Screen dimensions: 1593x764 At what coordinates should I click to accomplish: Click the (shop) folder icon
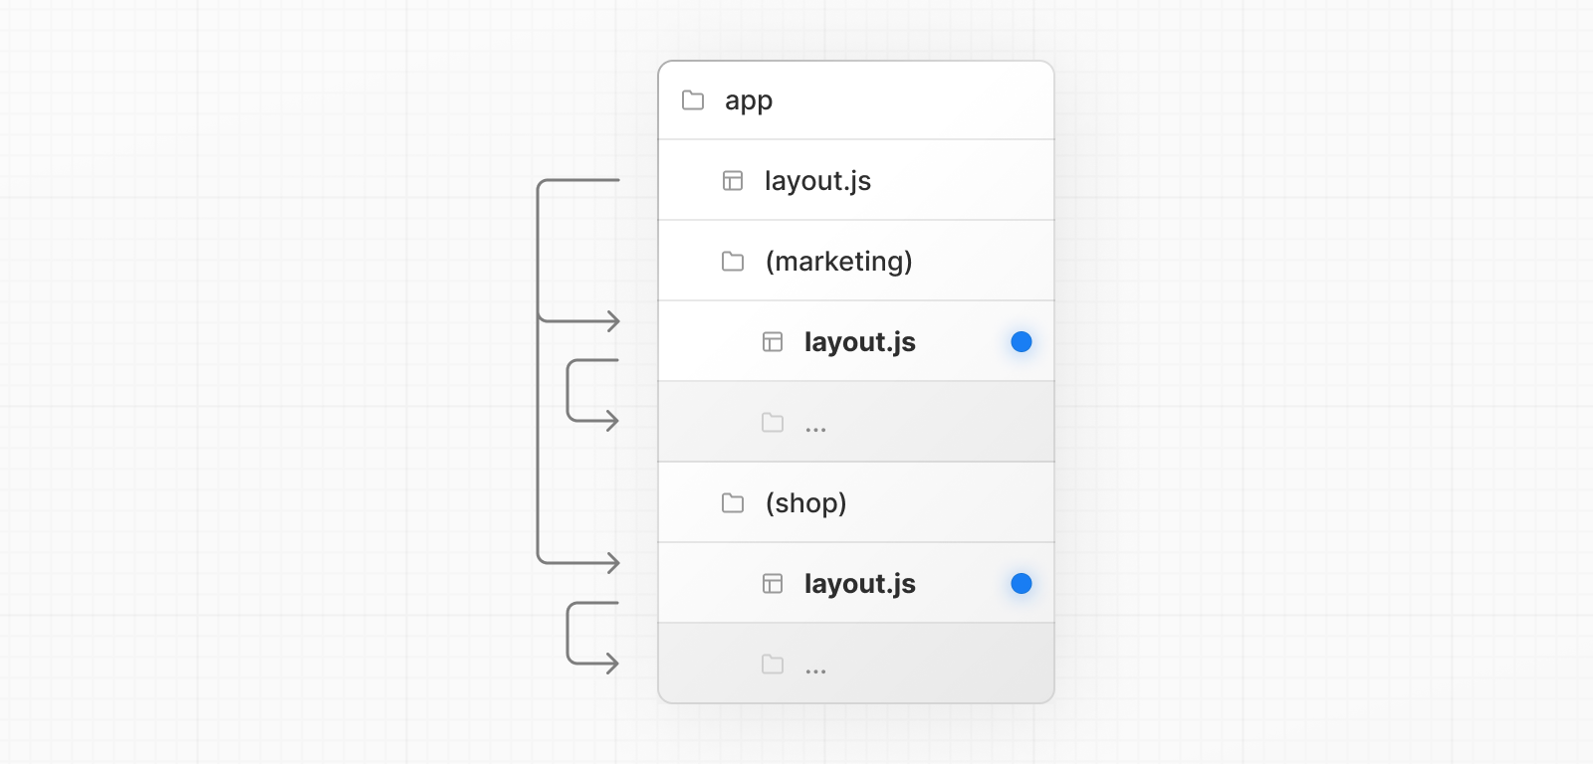(x=733, y=503)
